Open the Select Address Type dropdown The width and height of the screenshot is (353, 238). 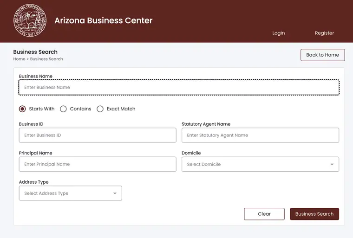[71, 193]
